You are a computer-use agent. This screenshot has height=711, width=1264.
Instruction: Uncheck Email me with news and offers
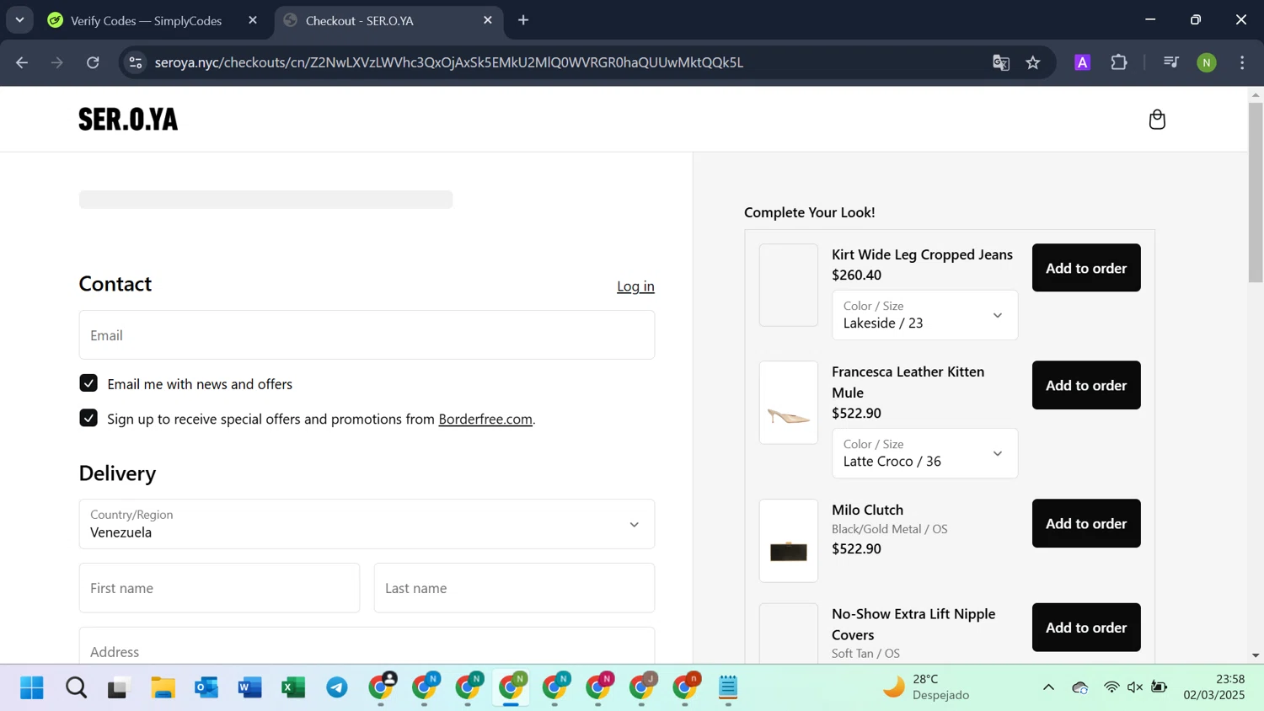[88, 383]
